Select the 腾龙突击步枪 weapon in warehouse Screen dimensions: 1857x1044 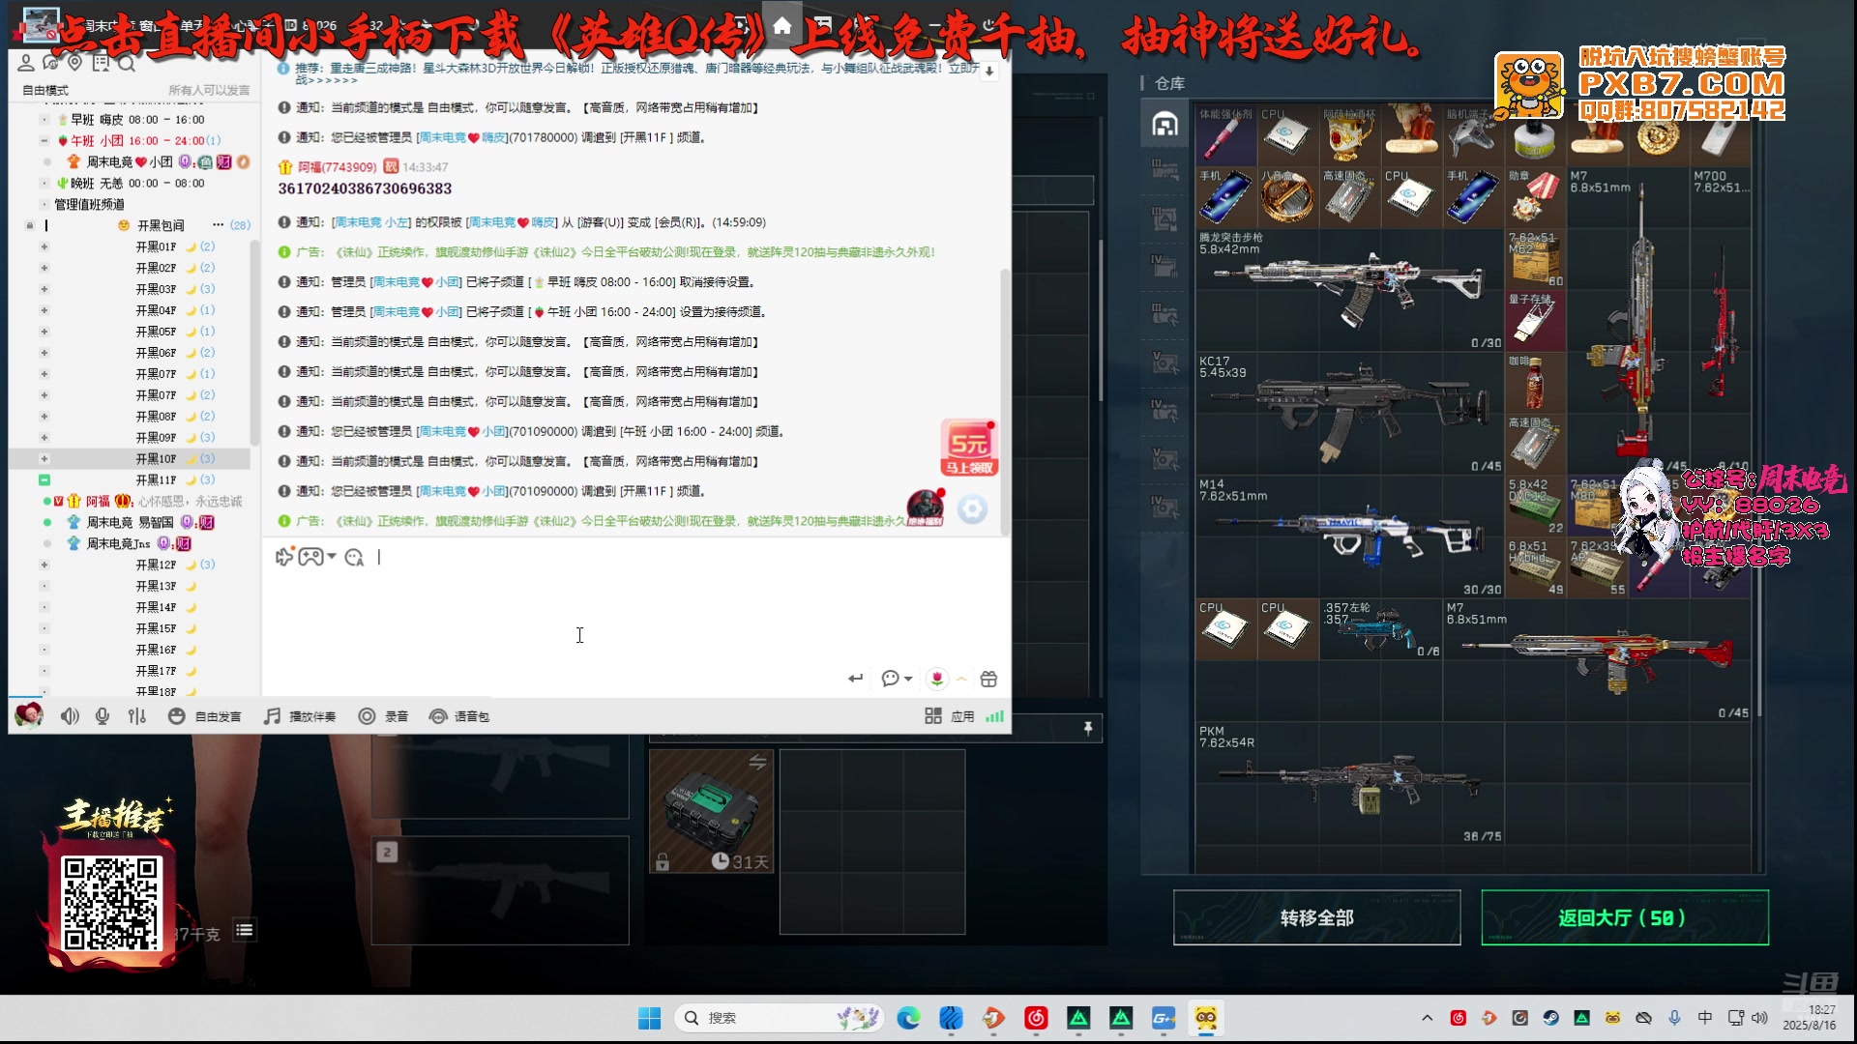click(1349, 290)
